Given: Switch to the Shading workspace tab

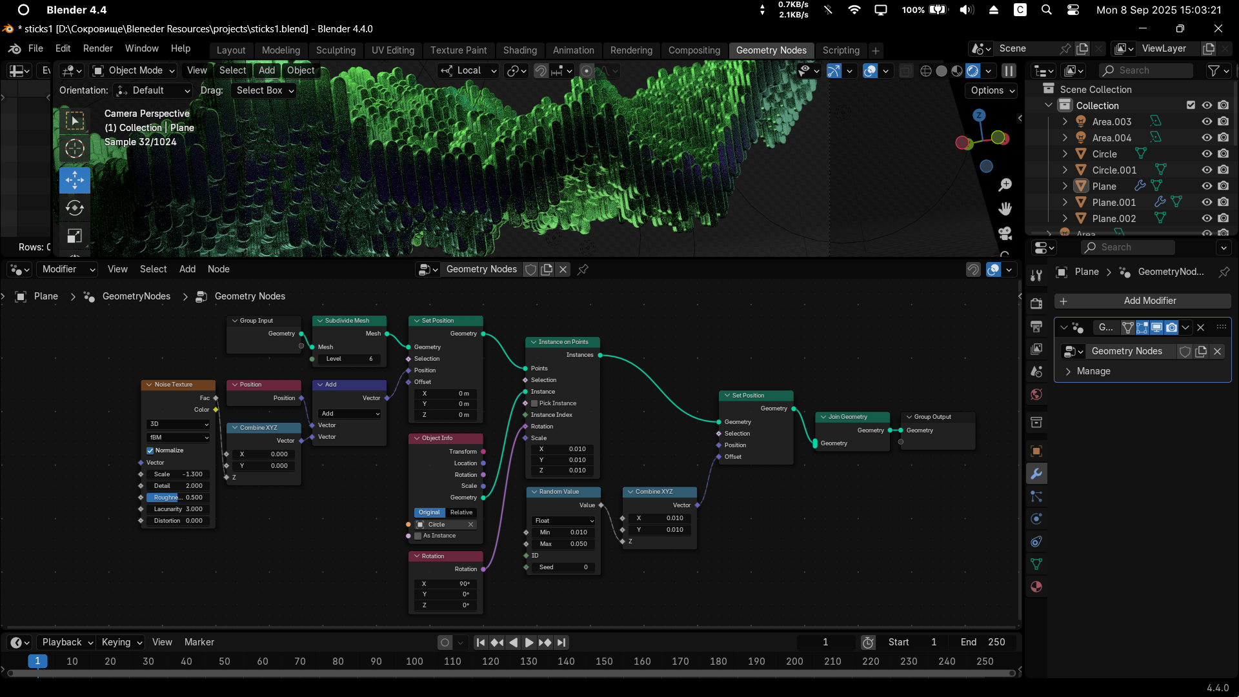Looking at the screenshot, I should click(x=519, y=50).
